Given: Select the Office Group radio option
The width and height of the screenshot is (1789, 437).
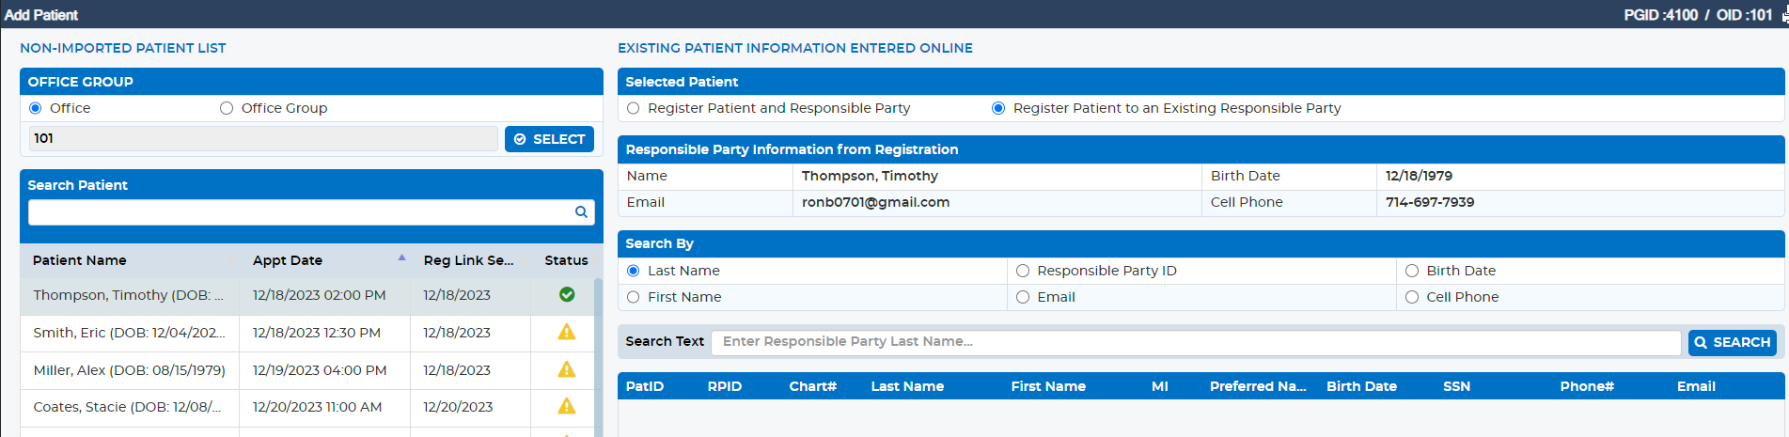Looking at the screenshot, I should (x=227, y=108).
